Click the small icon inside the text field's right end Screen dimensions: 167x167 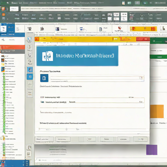pyautogui.click(x=141, y=78)
